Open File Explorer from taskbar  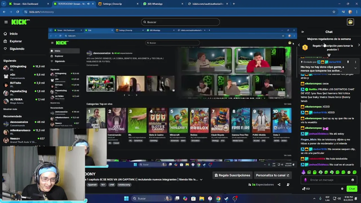tap(202, 198)
